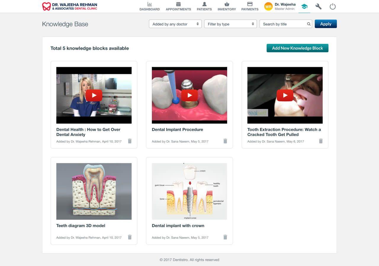Click Teeth diagram 3D model image
Viewport: 379px width, 266px height.
(x=94, y=191)
